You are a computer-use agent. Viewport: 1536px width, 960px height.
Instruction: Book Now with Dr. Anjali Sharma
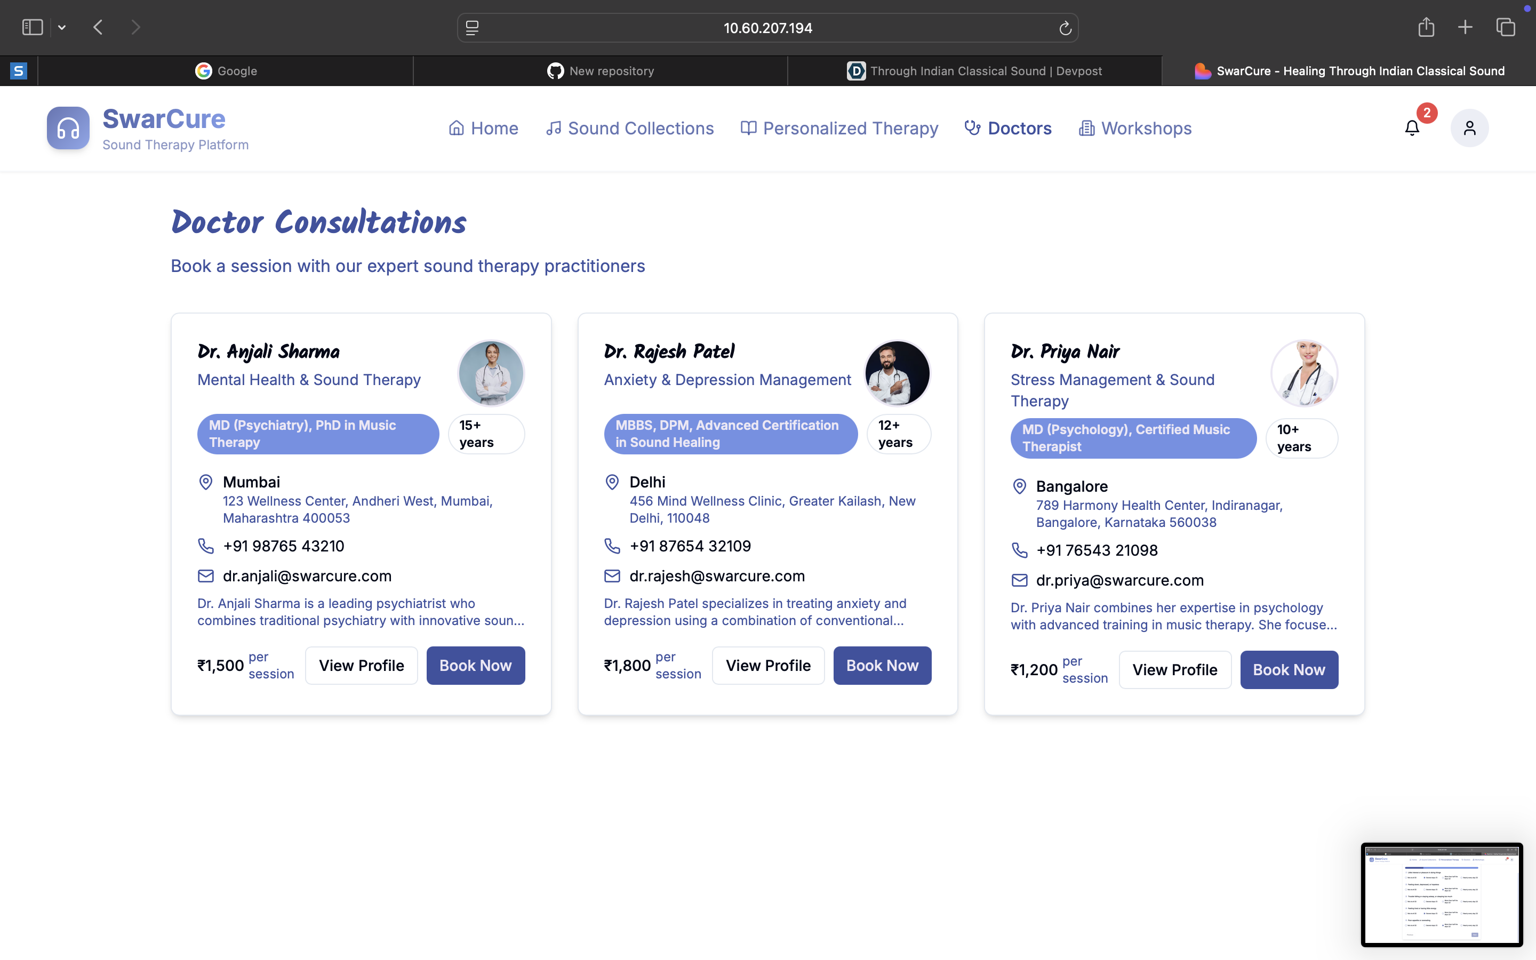click(x=475, y=666)
